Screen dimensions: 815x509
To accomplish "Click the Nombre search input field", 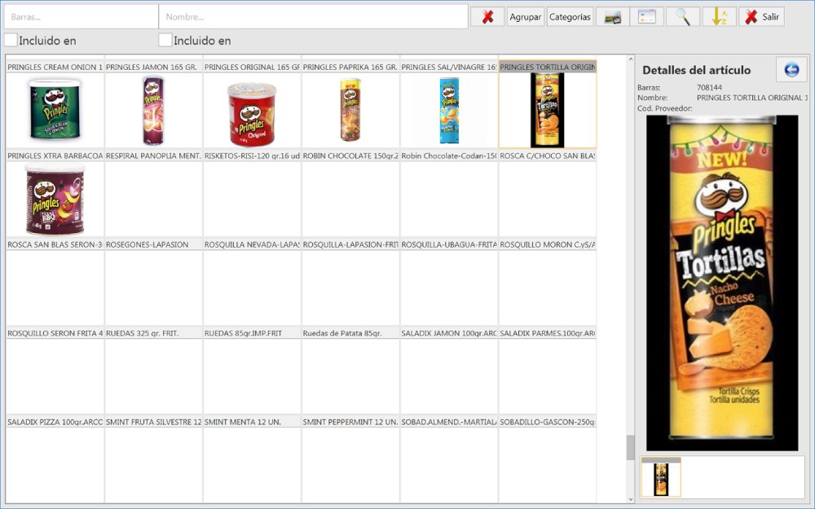I will tap(313, 17).
